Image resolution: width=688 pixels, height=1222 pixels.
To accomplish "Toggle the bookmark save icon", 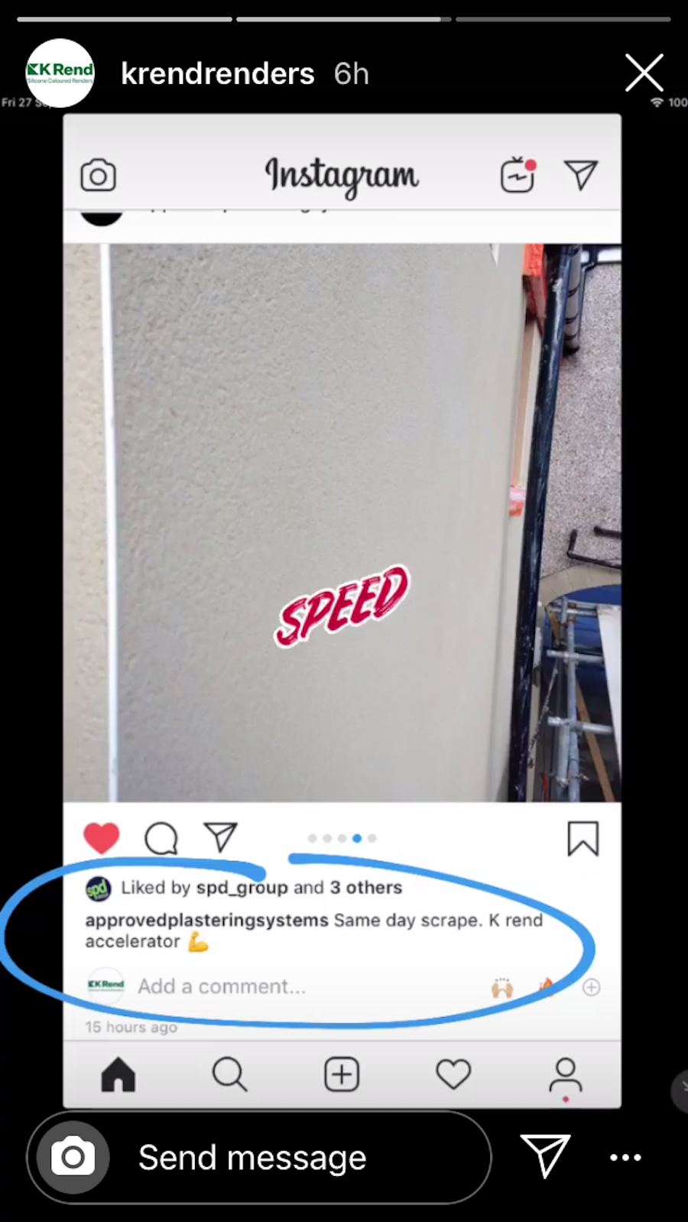I will tap(583, 838).
